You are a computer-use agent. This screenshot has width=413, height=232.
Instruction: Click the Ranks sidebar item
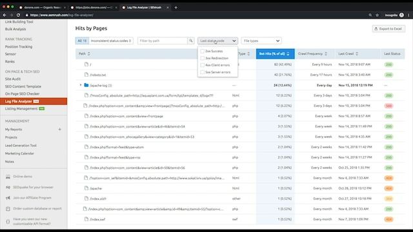10,61
